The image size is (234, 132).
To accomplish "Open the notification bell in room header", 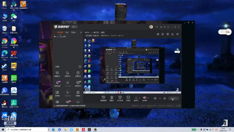I will [172, 34].
